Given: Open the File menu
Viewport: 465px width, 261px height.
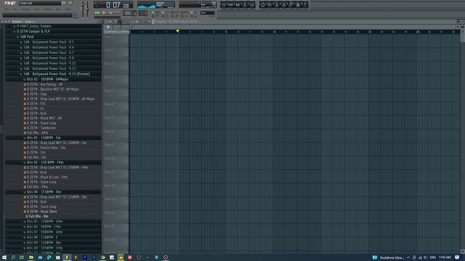Looking at the screenshot, I should 7,9.
